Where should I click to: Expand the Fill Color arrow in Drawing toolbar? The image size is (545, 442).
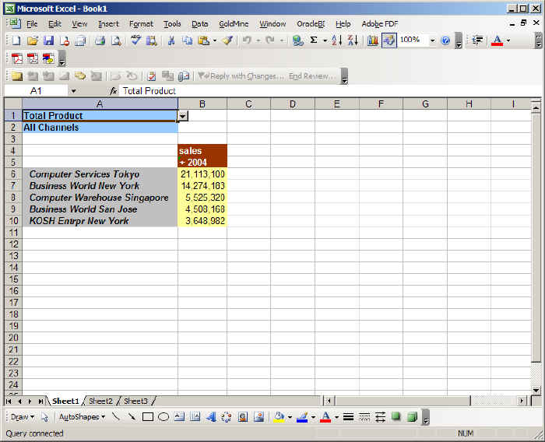coord(290,416)
